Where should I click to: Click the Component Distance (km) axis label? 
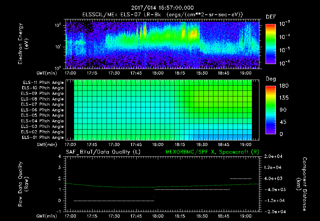tap(301, 184)
